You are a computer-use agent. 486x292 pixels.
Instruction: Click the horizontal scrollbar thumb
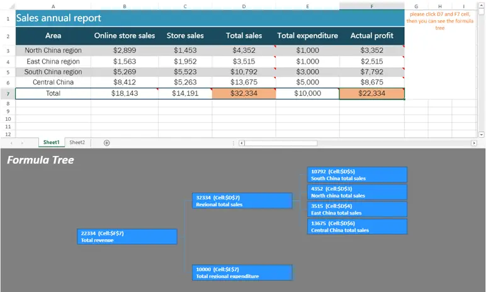[x=281, y=143]
